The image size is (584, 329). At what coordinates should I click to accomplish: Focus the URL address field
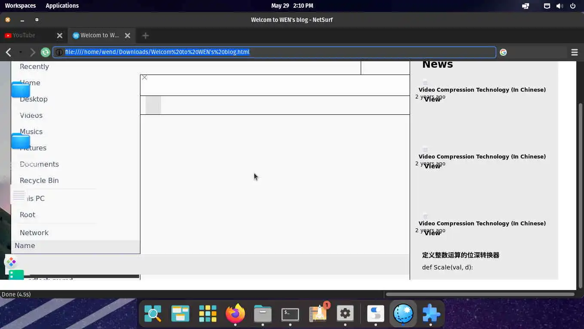tap(274, 52)
